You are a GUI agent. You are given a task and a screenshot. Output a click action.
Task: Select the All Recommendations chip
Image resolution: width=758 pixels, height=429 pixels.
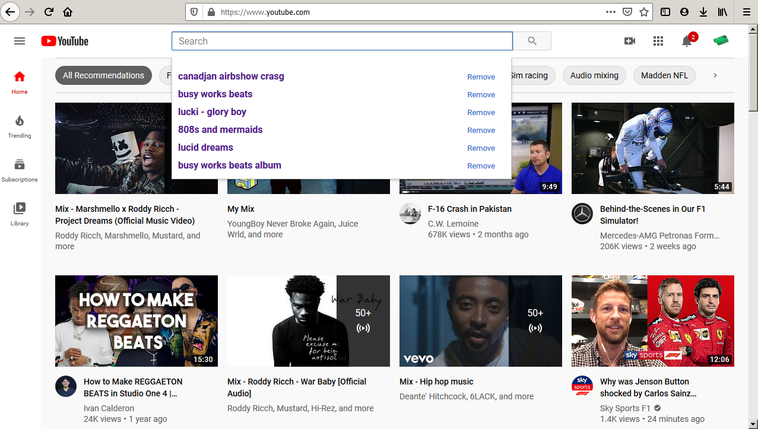103,75
